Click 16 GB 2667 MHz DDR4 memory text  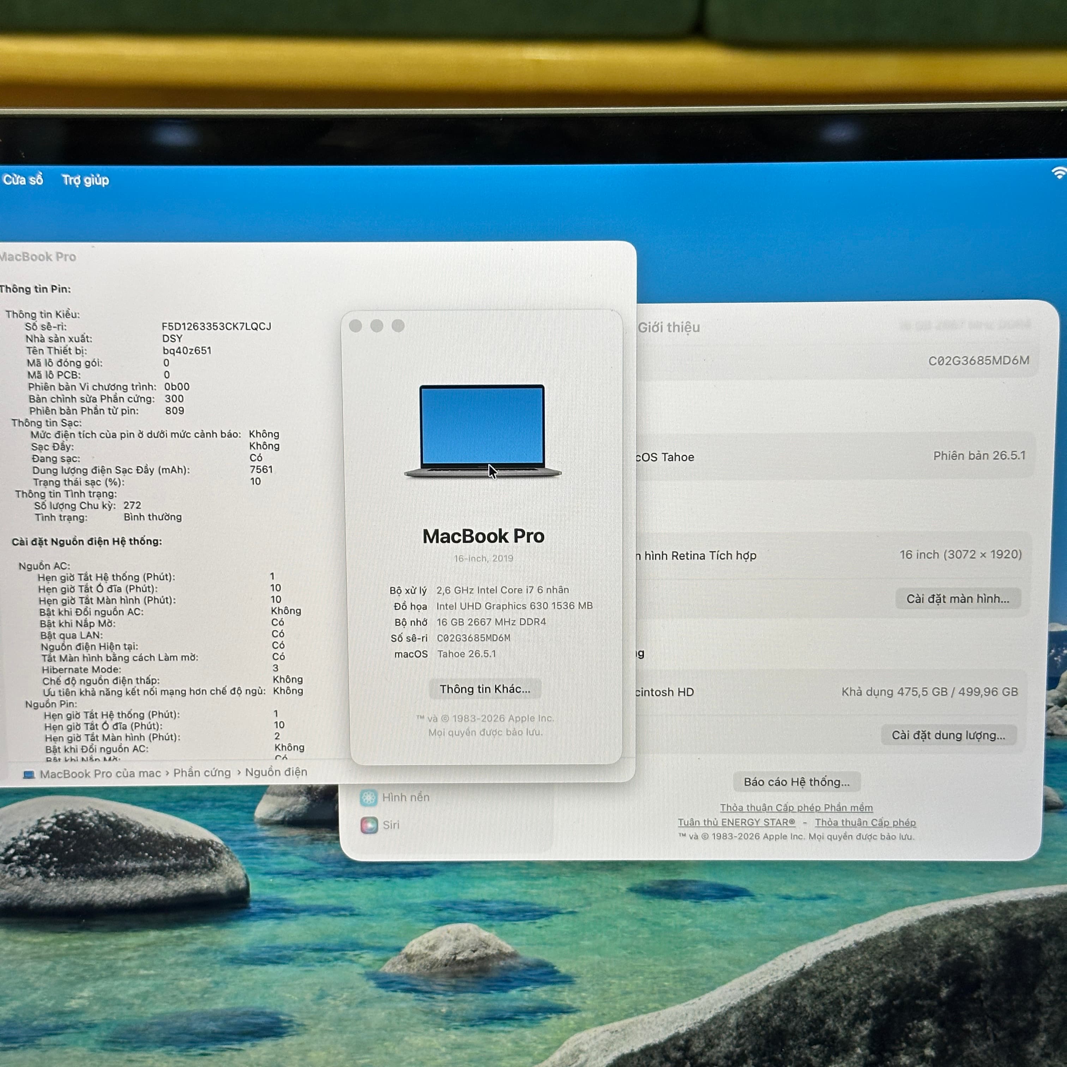tap(491, 622)
